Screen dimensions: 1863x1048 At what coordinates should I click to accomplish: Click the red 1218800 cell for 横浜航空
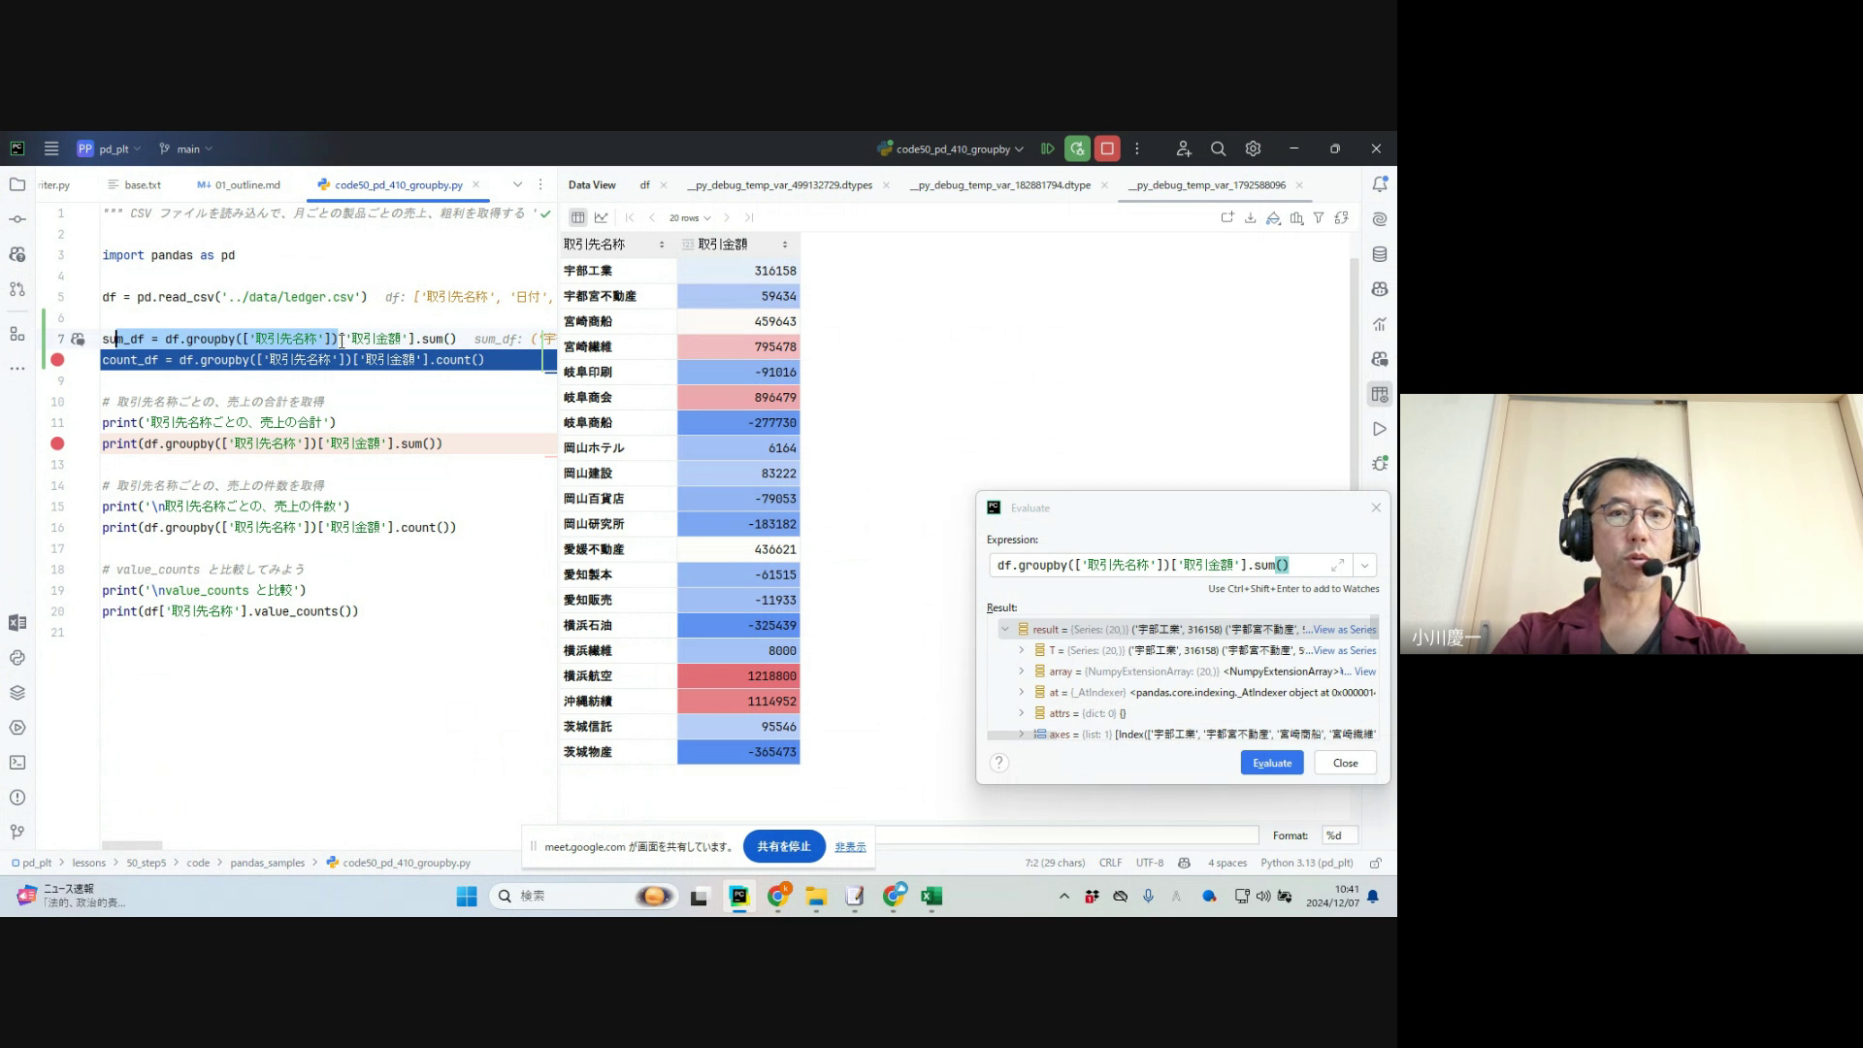click(738, 676)
